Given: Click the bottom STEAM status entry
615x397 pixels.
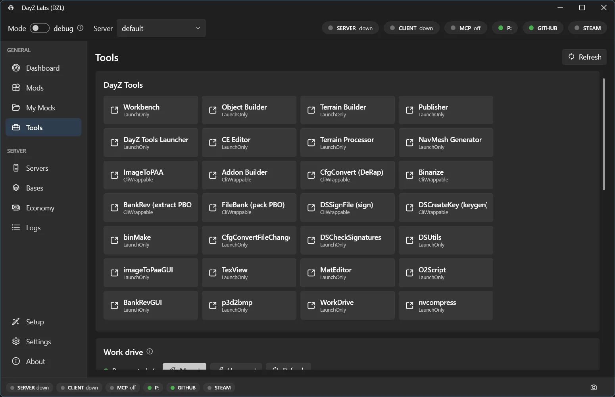Looking at the screenshot, I should [x=219, y=387].
